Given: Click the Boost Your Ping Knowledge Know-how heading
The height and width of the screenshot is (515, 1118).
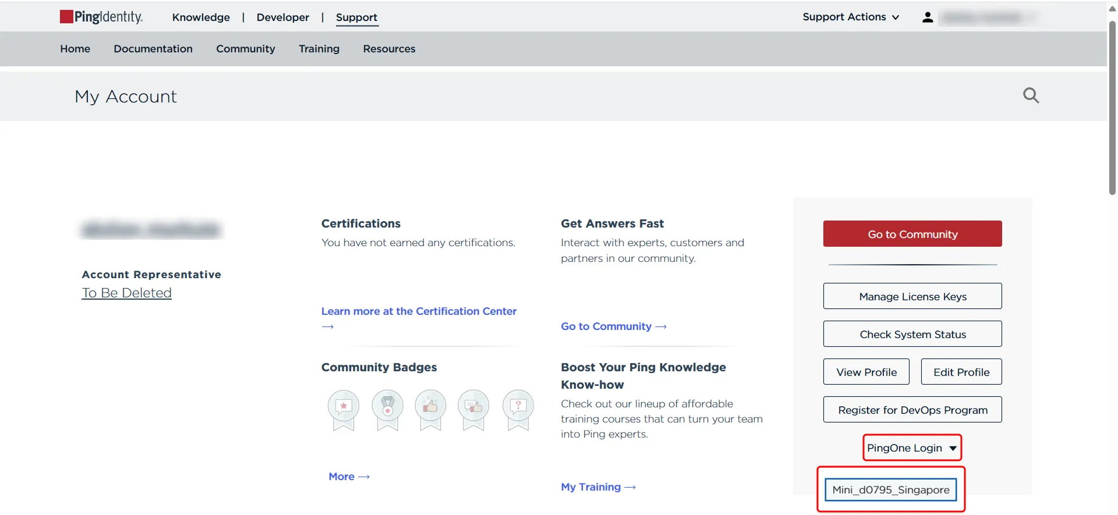Looking at the screenshot, I should [x=643, y=376].
